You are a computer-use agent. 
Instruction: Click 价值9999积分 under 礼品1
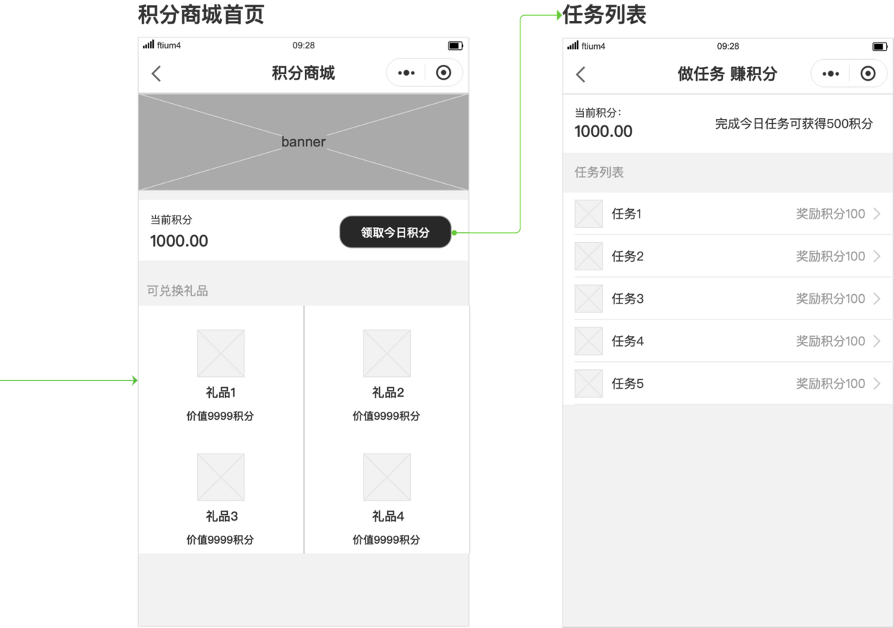(x=221, y=416)
